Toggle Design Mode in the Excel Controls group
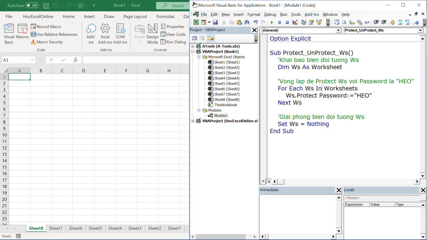Screen dimensions: 427x240 153,34
